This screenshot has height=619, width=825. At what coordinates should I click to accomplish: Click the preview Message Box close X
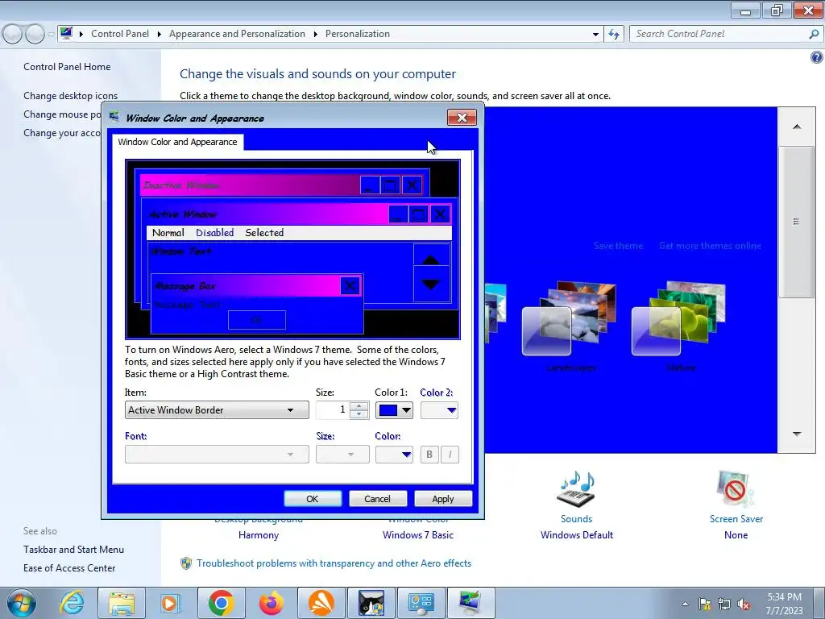(x=350, y=286)
